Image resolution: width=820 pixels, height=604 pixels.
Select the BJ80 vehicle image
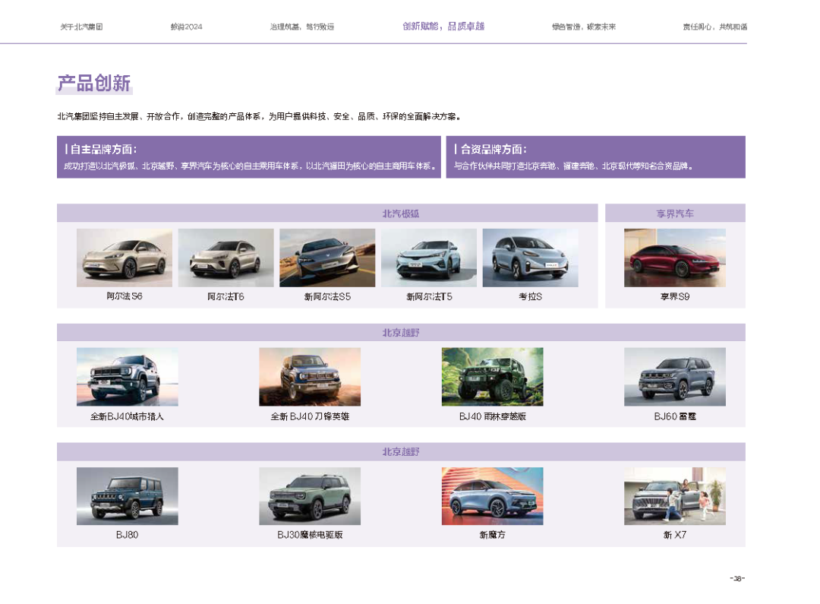point(127,496)
